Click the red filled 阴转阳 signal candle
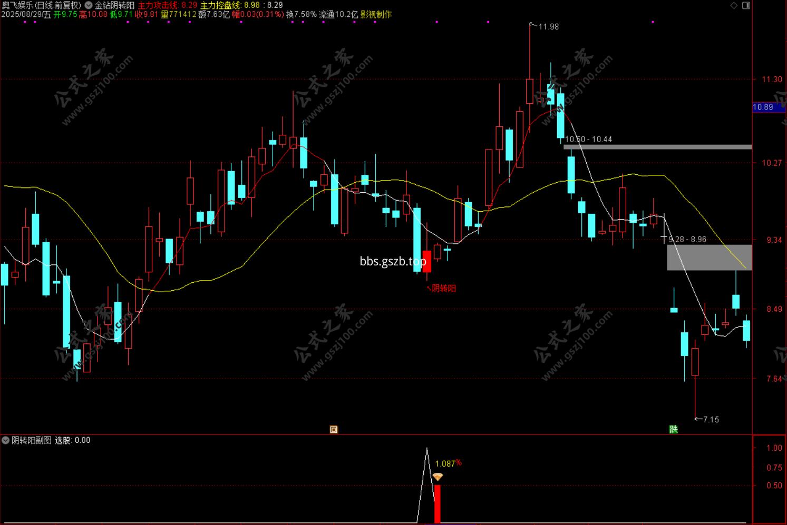Screen dimensions: 787x525 coord(427,261)
